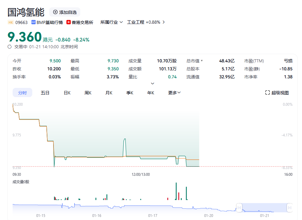
Task: Click the 成交额 value 101.13万
Action: click(x=168, y=69)
